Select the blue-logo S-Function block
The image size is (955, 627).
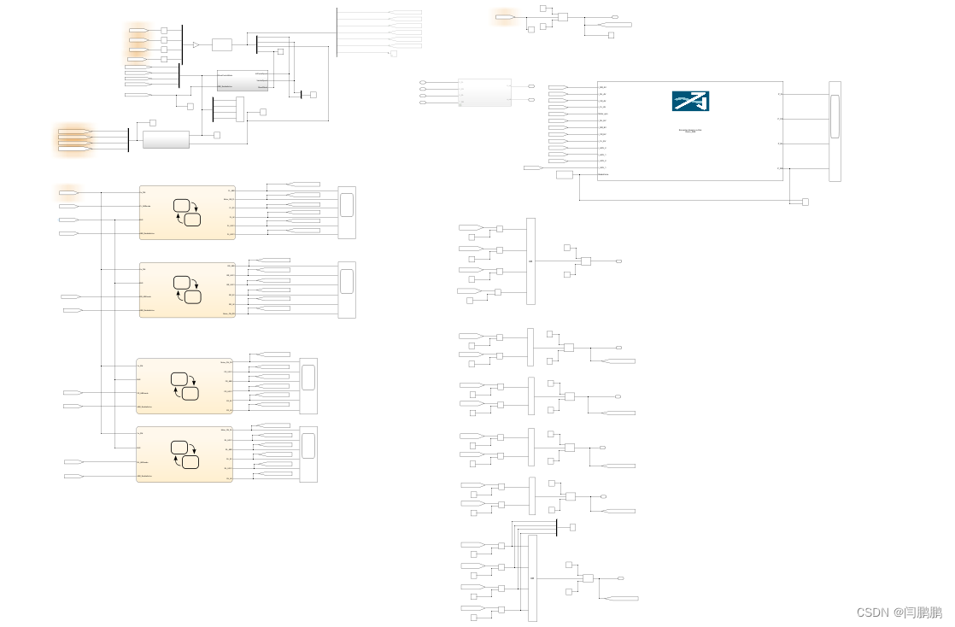pyautogui.click(x=690, y=130)
